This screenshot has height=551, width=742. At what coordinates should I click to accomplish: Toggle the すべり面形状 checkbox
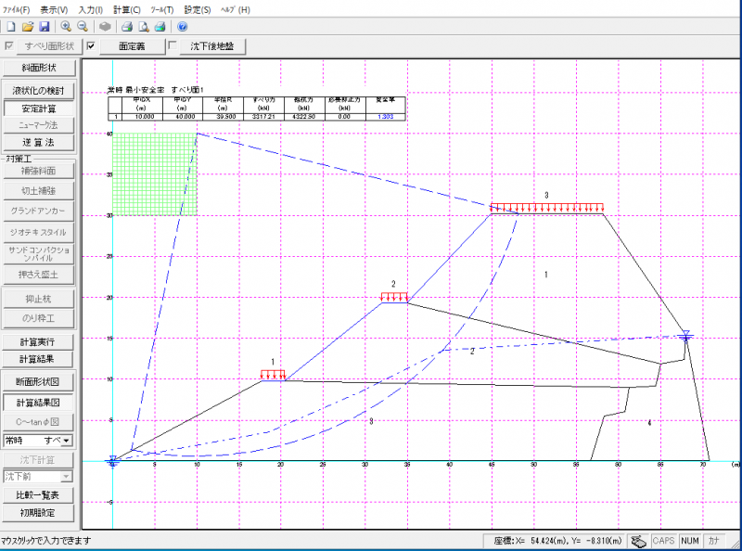coord(9,46)
